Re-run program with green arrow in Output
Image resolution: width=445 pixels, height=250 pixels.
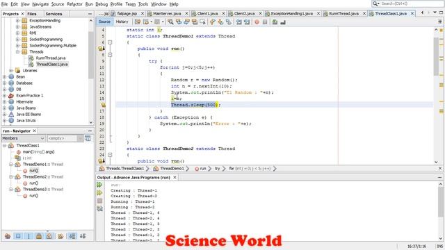(x=99, y=185)
